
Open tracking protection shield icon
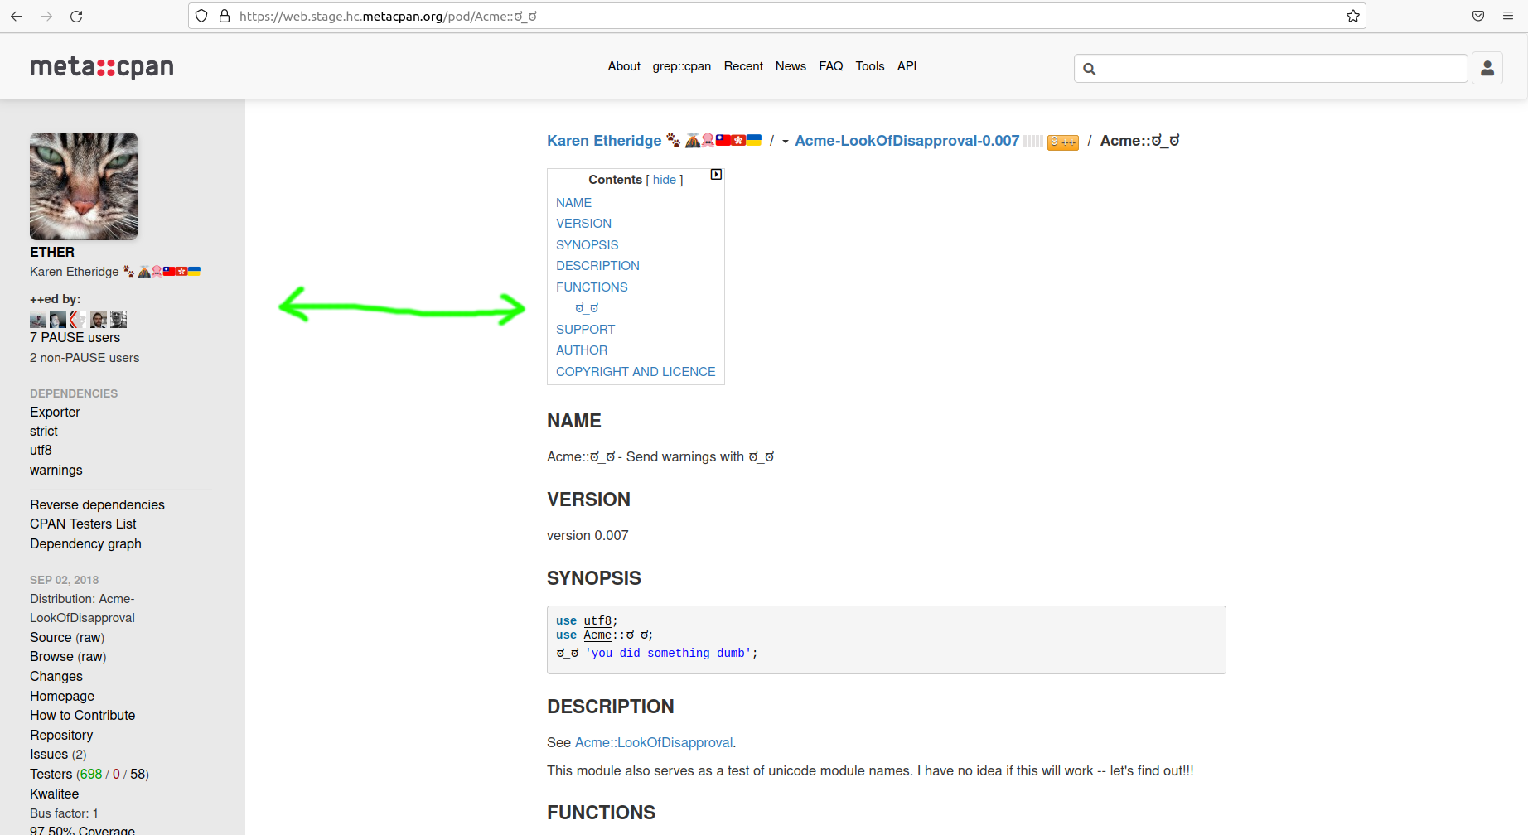tap(201, 16)
